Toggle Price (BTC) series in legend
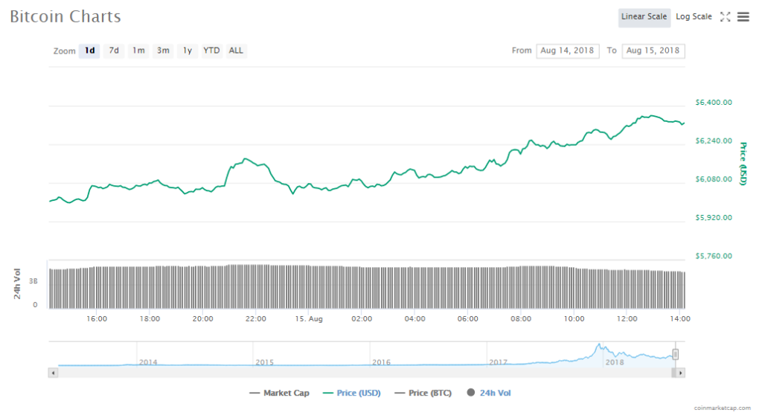 coord(423,393)
